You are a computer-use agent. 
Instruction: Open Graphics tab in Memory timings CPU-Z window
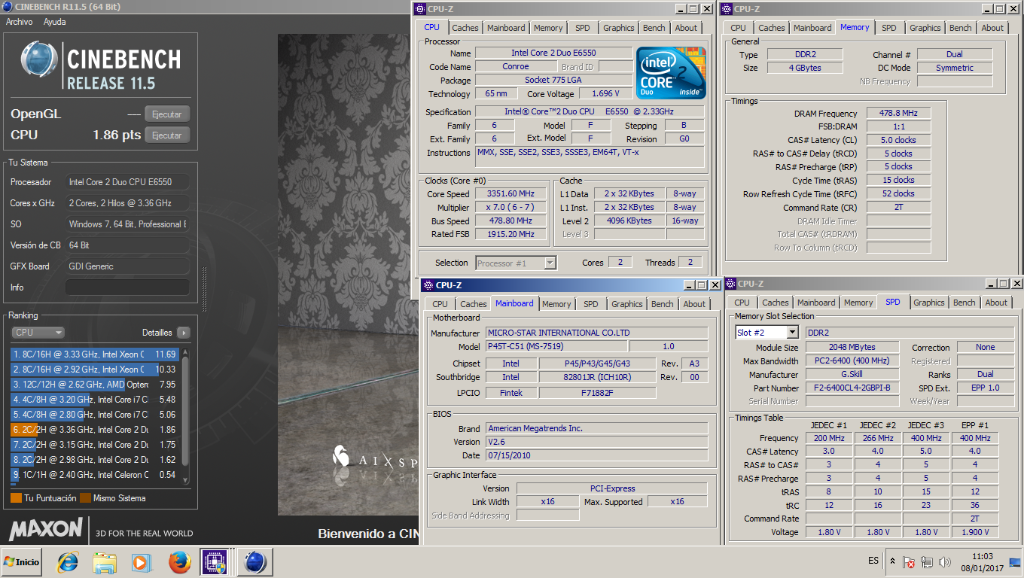coord(925,28)
